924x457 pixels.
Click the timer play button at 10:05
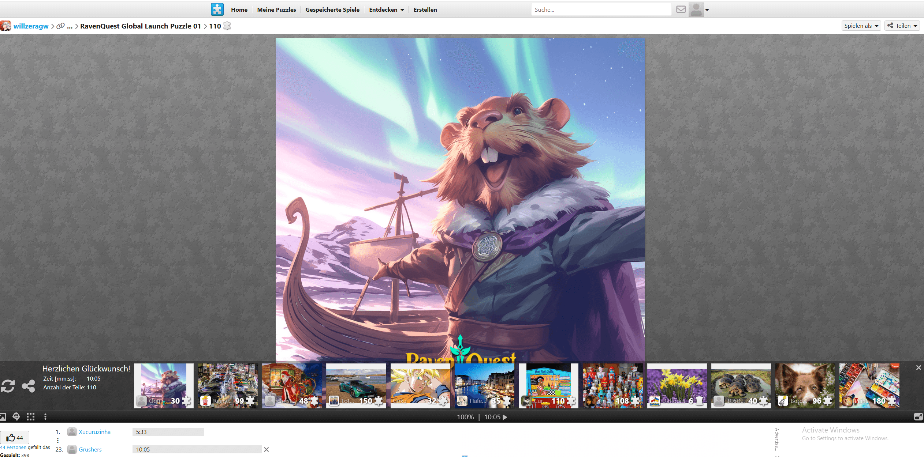[505, 417]
